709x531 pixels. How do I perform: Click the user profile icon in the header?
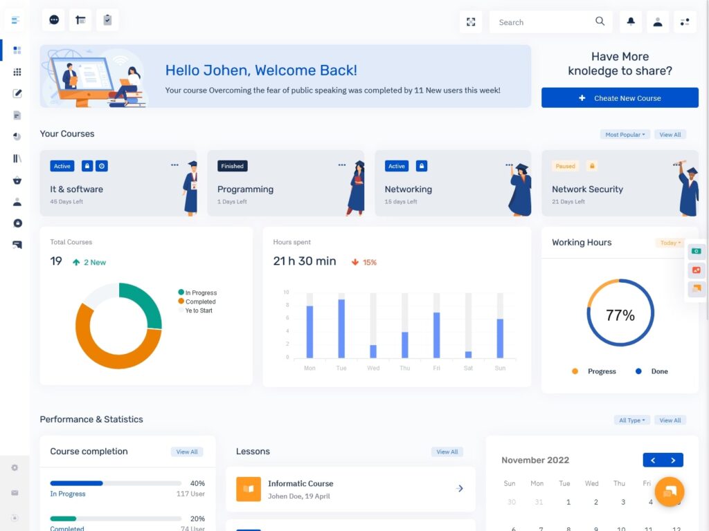click(657, 21)
